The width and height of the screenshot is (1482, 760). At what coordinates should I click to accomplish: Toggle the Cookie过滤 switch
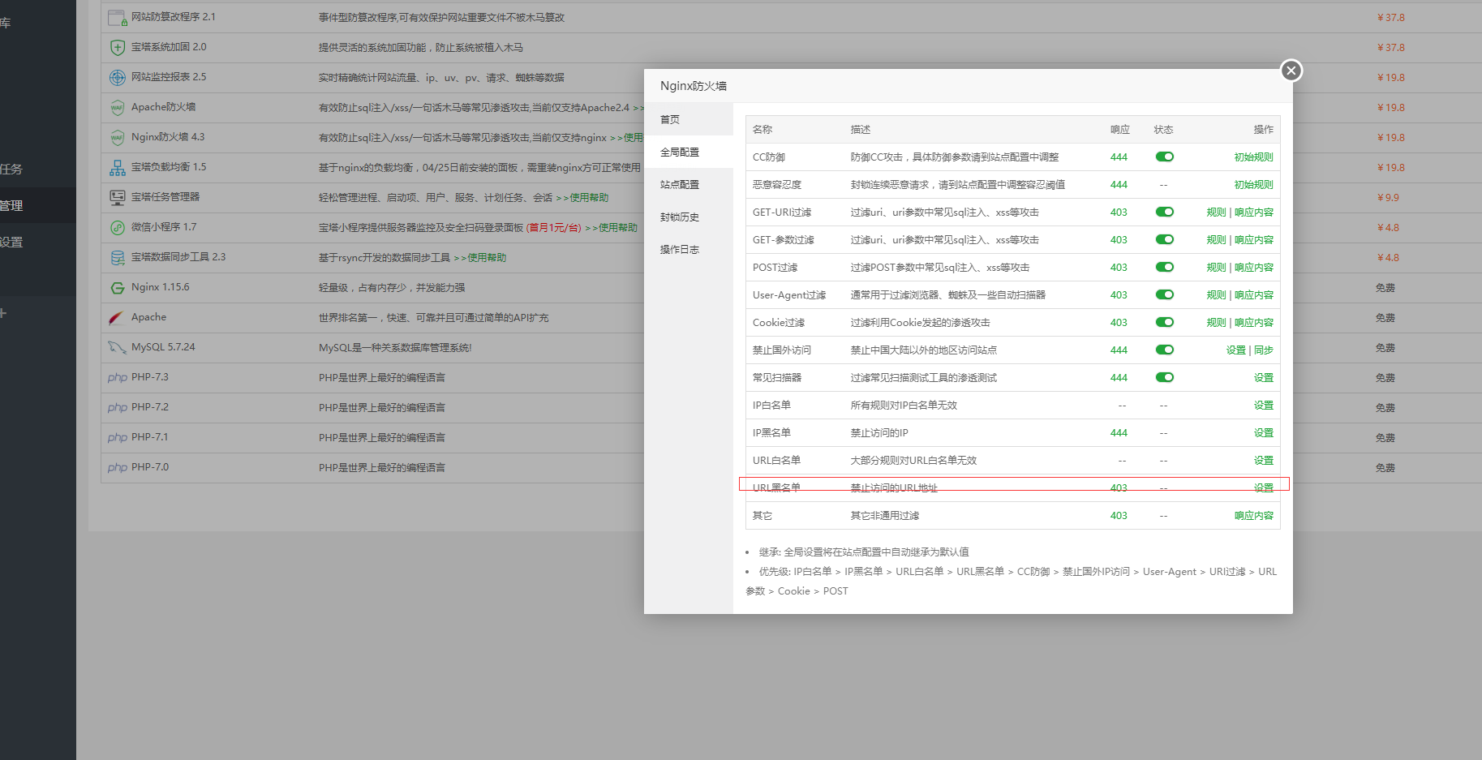tap(1165, 322)
